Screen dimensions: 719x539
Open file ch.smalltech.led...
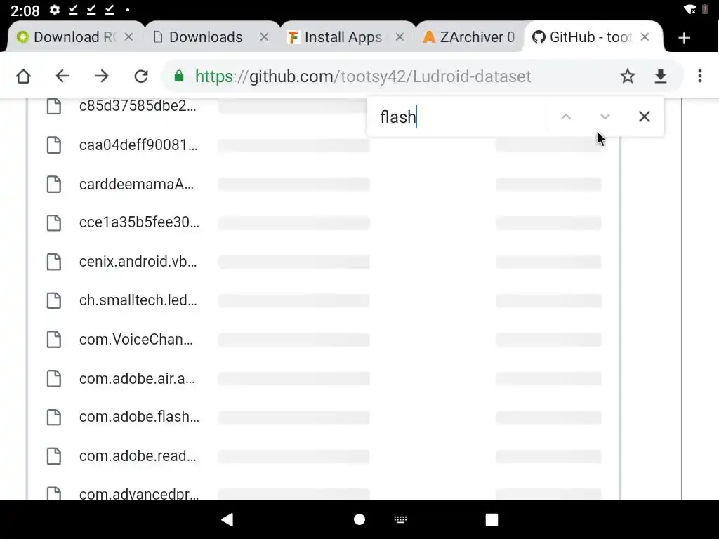(138, 300)
